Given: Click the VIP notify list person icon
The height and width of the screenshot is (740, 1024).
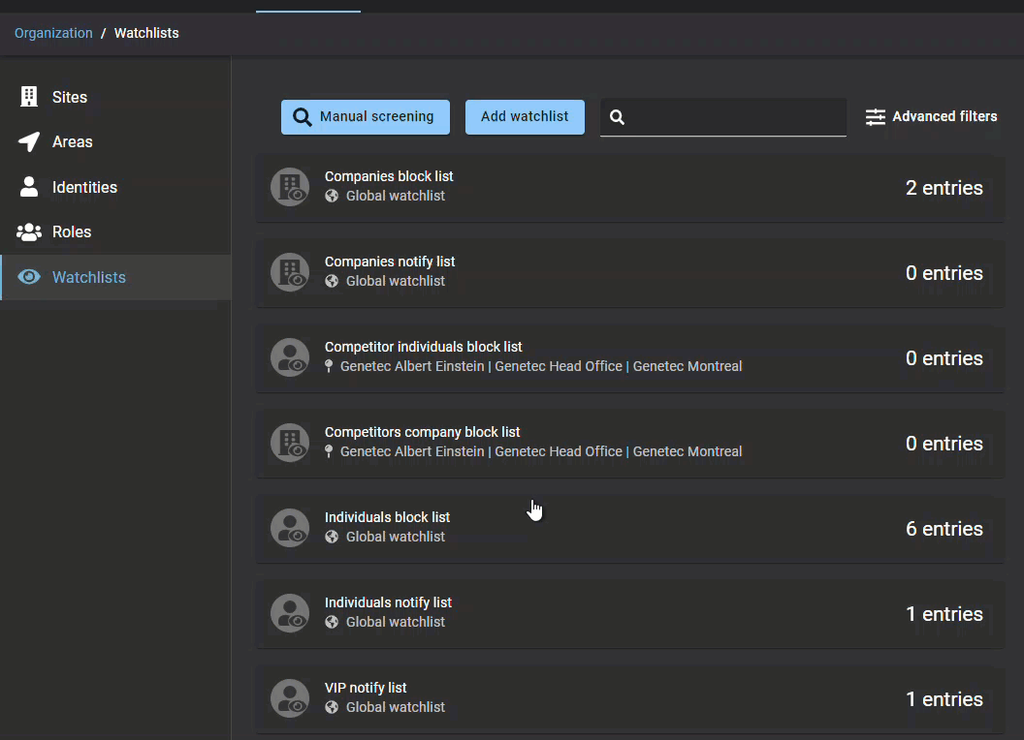Looking at the screenshot, I should point(289,698).
